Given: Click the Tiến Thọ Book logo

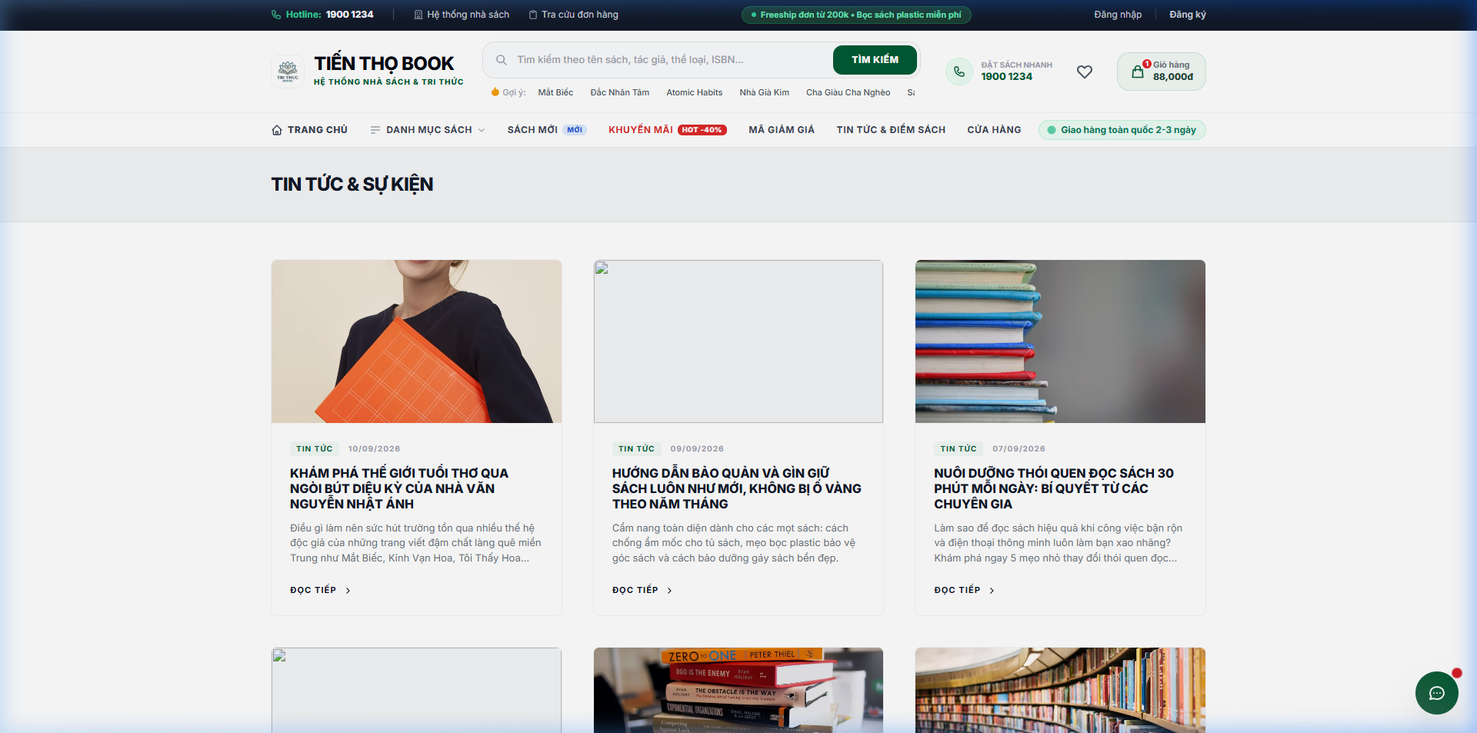Looking at the screenshot, I should coord(288,72).
